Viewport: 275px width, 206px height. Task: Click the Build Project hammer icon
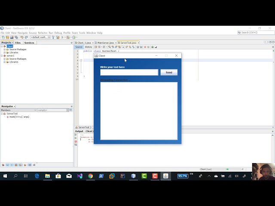tap(53, 37)
